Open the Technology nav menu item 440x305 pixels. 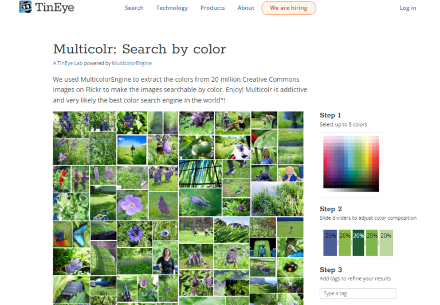(x=172, y=8)
